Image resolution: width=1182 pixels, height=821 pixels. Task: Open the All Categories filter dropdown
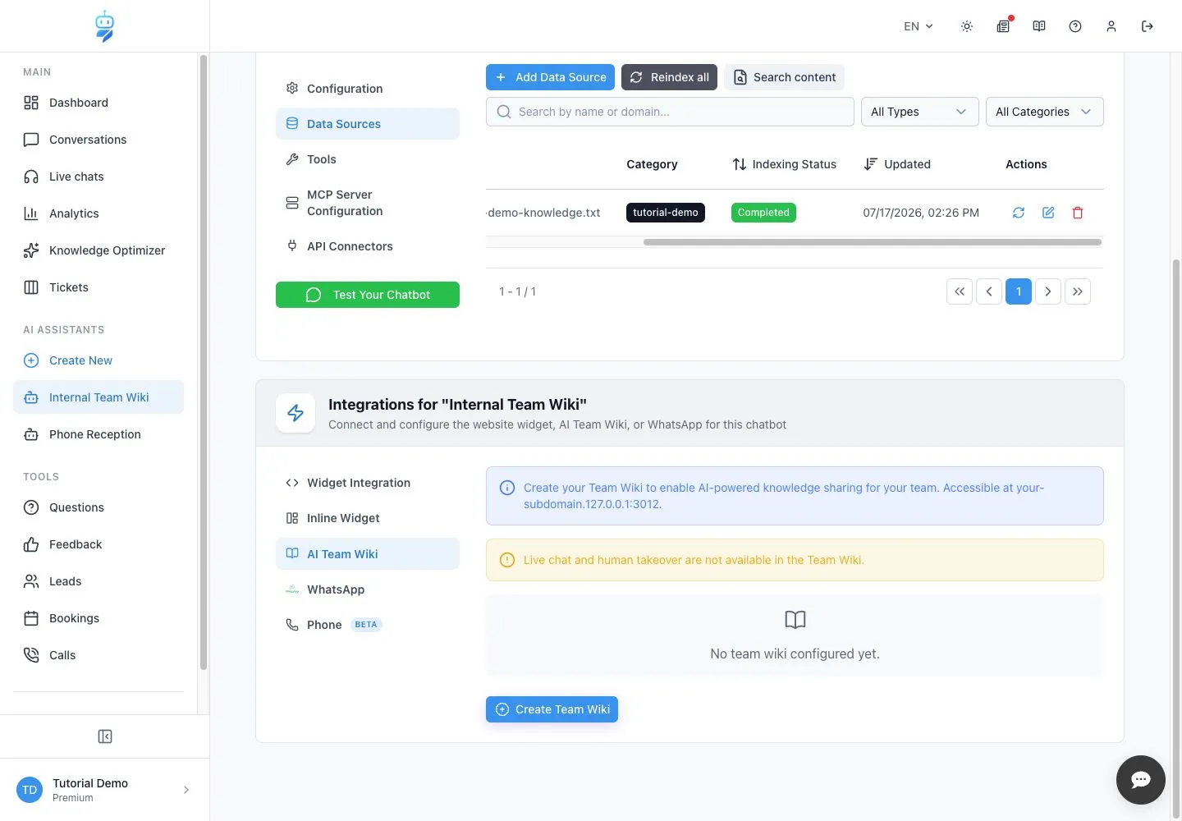[1045, 112]
